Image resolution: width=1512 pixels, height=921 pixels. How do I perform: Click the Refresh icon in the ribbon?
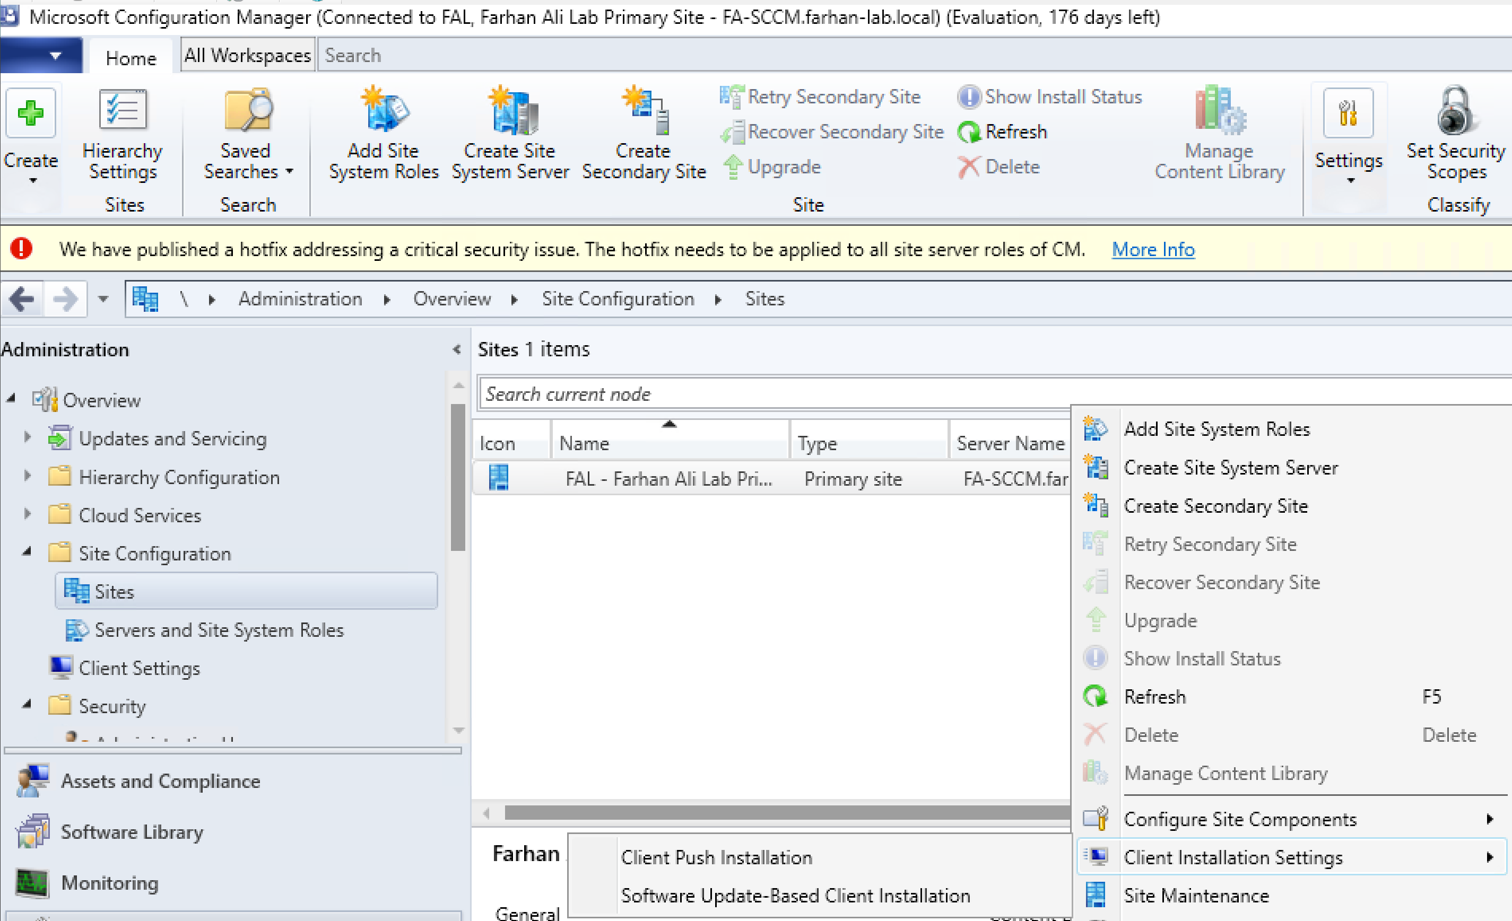click(x=970, y=132)
